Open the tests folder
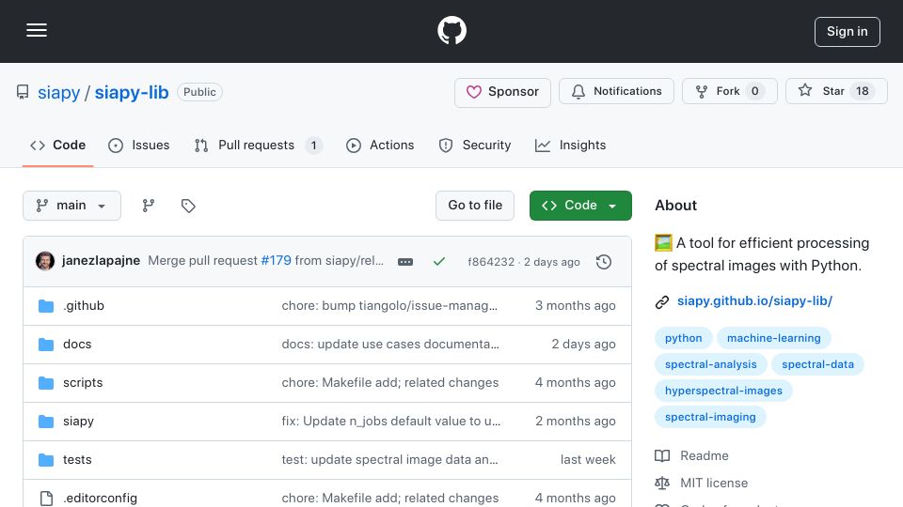 (x=77, y=460)
